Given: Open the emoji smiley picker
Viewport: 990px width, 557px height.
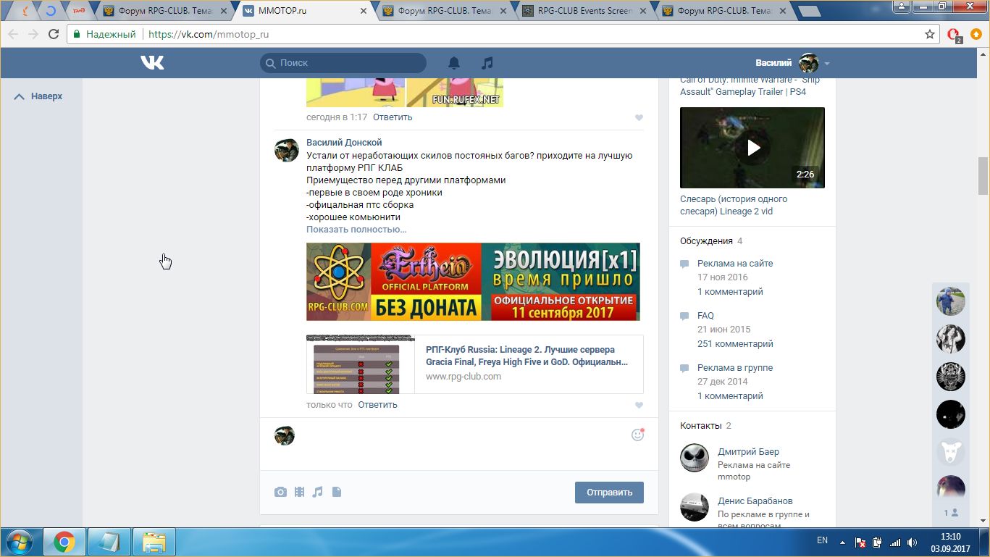Looking at the screenshot, I should pyautogui.click(x=637, y=435).
